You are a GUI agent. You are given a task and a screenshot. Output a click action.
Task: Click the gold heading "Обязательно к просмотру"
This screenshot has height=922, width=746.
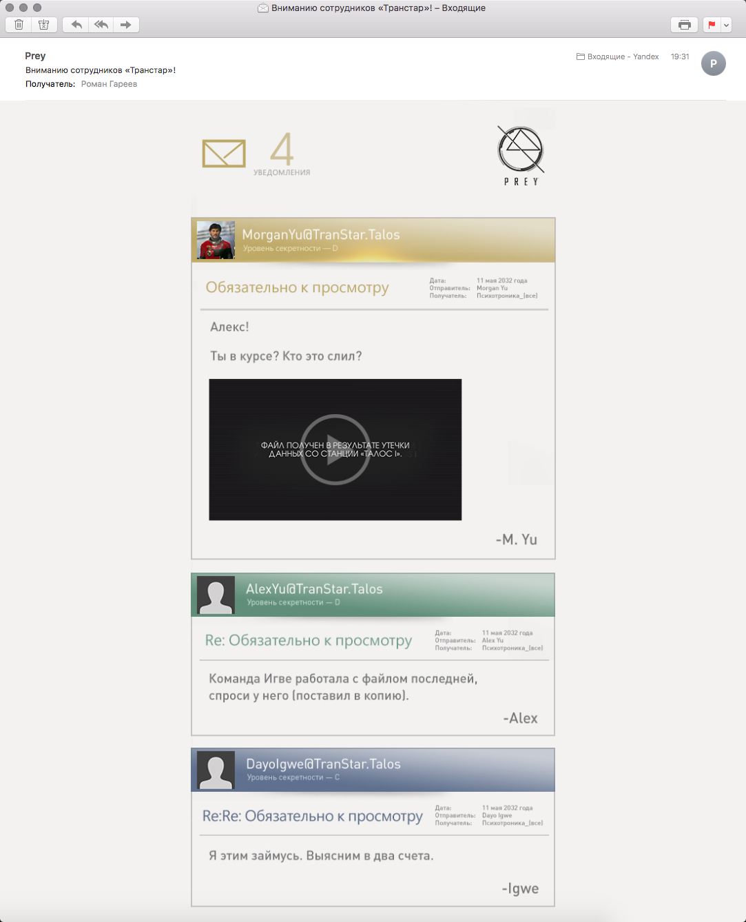(x=298, y=287)
